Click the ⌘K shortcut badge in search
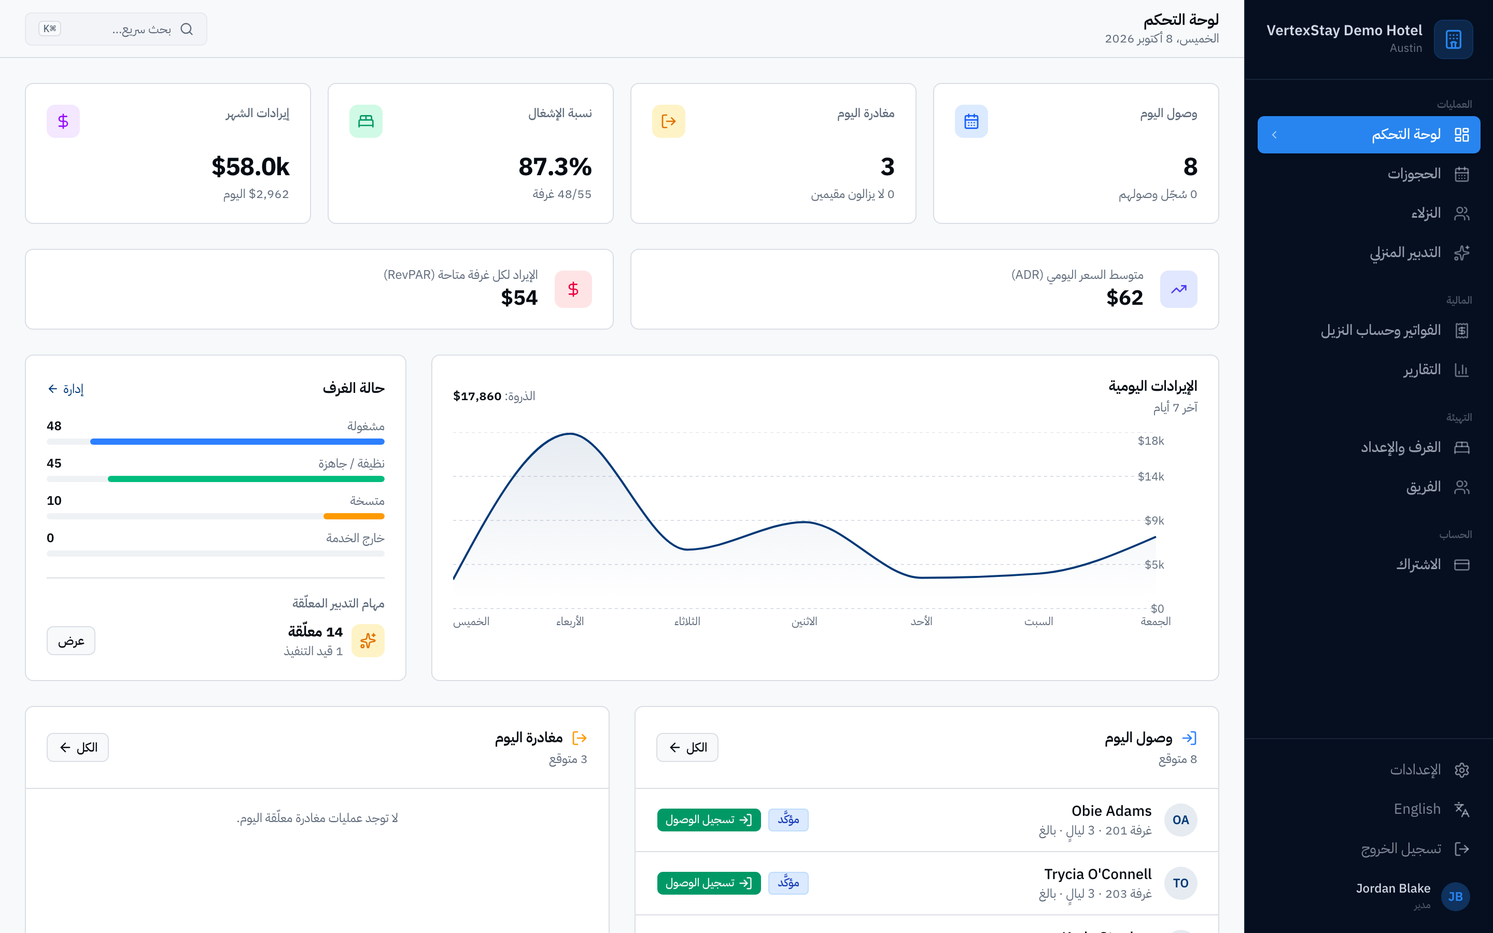Image resolution: width=1493 pixels, height=933 pixels. 50,29
